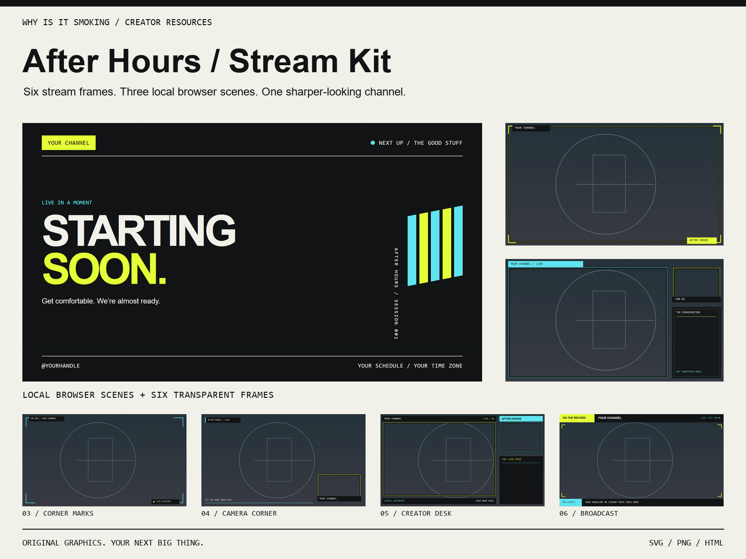Click 'LOCAL BROWSER SCENES + SIX TRANSPARENT FRAMES' heading
The image size is (746, 559).
148,395
